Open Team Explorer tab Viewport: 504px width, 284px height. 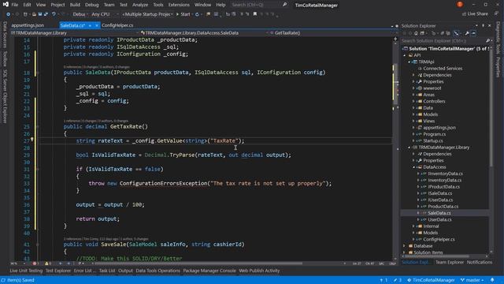450,263
